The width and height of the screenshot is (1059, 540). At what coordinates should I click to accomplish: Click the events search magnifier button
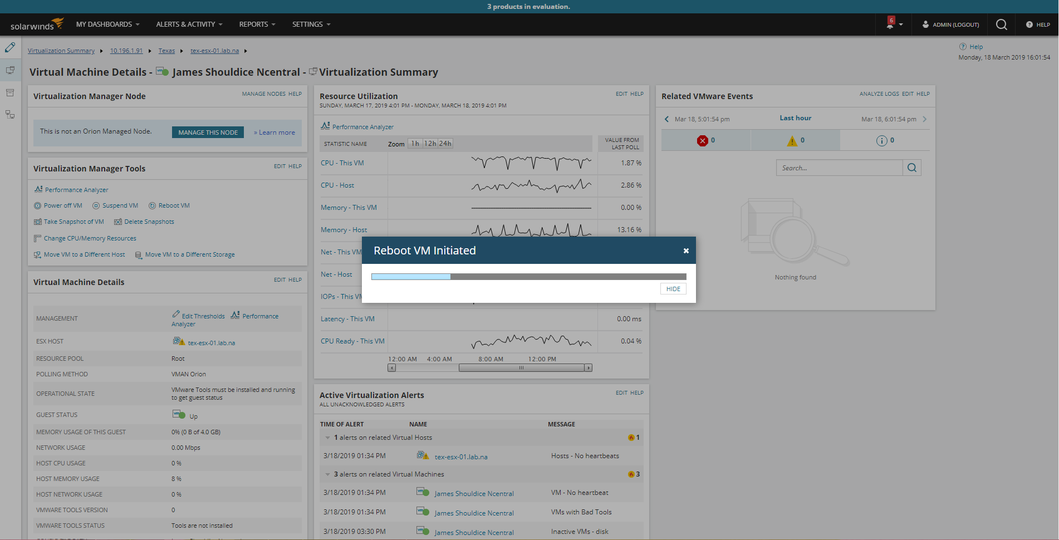coord(912,168)
